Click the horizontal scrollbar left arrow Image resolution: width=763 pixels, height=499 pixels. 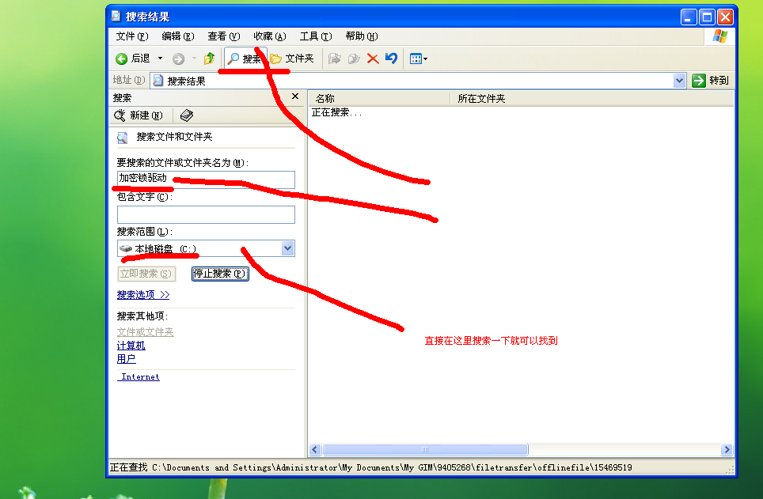tap(315, 450)
